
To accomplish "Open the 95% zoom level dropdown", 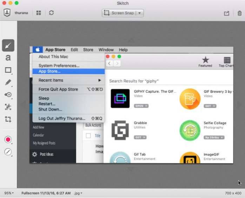I will [9, 193].
